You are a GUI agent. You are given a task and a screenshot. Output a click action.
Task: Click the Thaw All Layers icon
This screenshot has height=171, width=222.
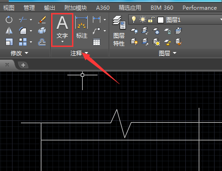pos(156,42)
